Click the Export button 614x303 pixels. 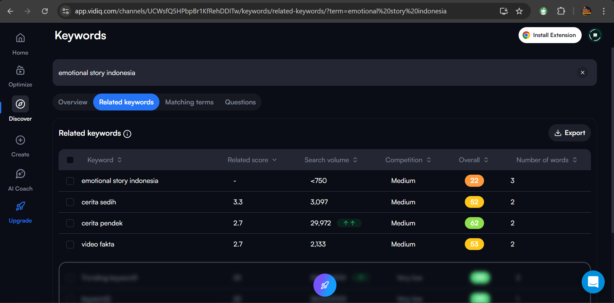click(x=570, y=133)
